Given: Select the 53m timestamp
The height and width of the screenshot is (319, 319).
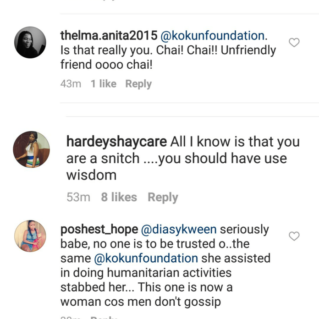Looking at the screenshot, I should pyautogui.click(x=78, y=198).
